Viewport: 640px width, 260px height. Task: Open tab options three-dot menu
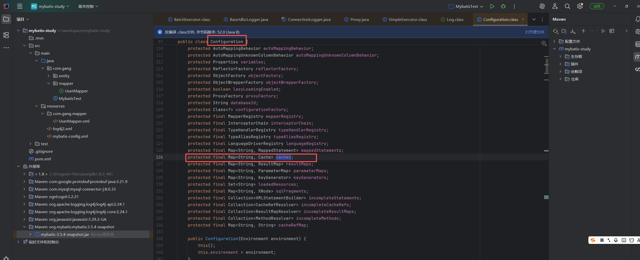[x=542, y=19]
